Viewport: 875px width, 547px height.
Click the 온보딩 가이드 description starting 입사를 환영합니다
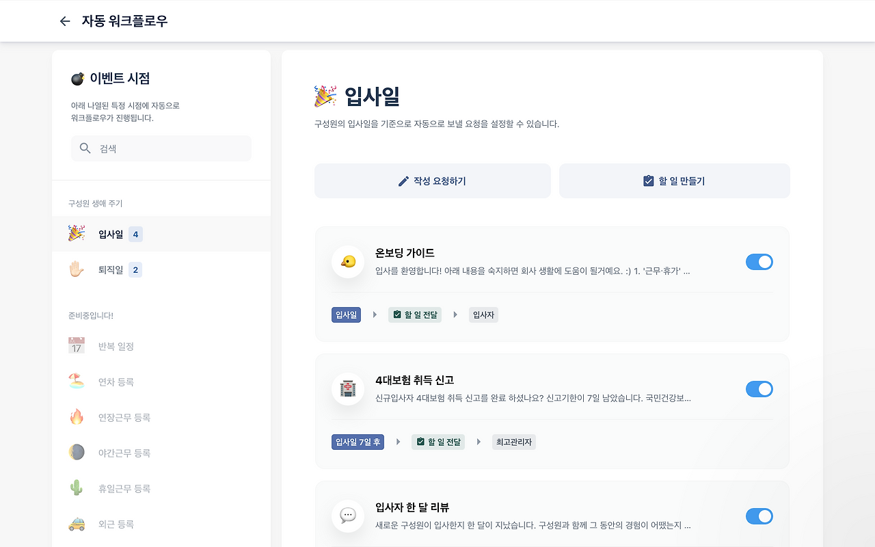coord(533,271)
